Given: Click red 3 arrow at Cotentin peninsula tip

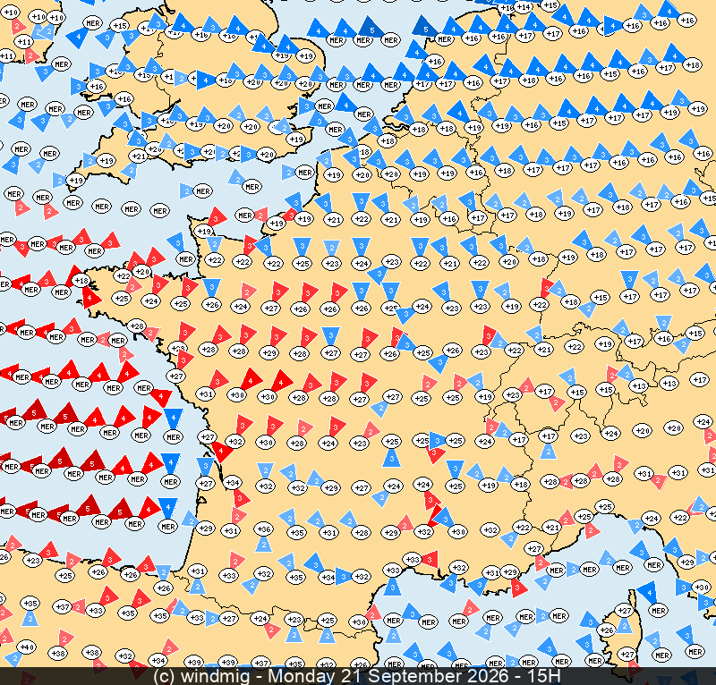Looking at the screenshot, I should click(217, 216).
